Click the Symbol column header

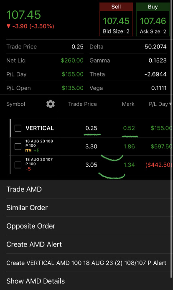click(x=16, y=104)
